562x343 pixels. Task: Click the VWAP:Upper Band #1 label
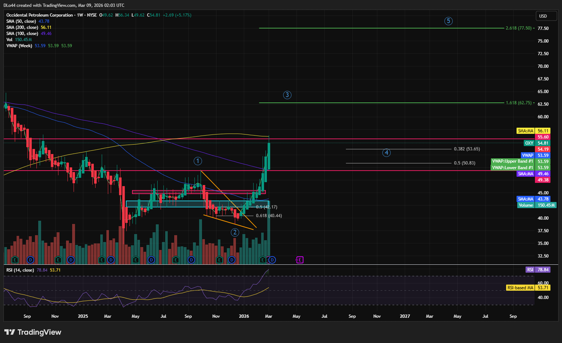(521, 161)
